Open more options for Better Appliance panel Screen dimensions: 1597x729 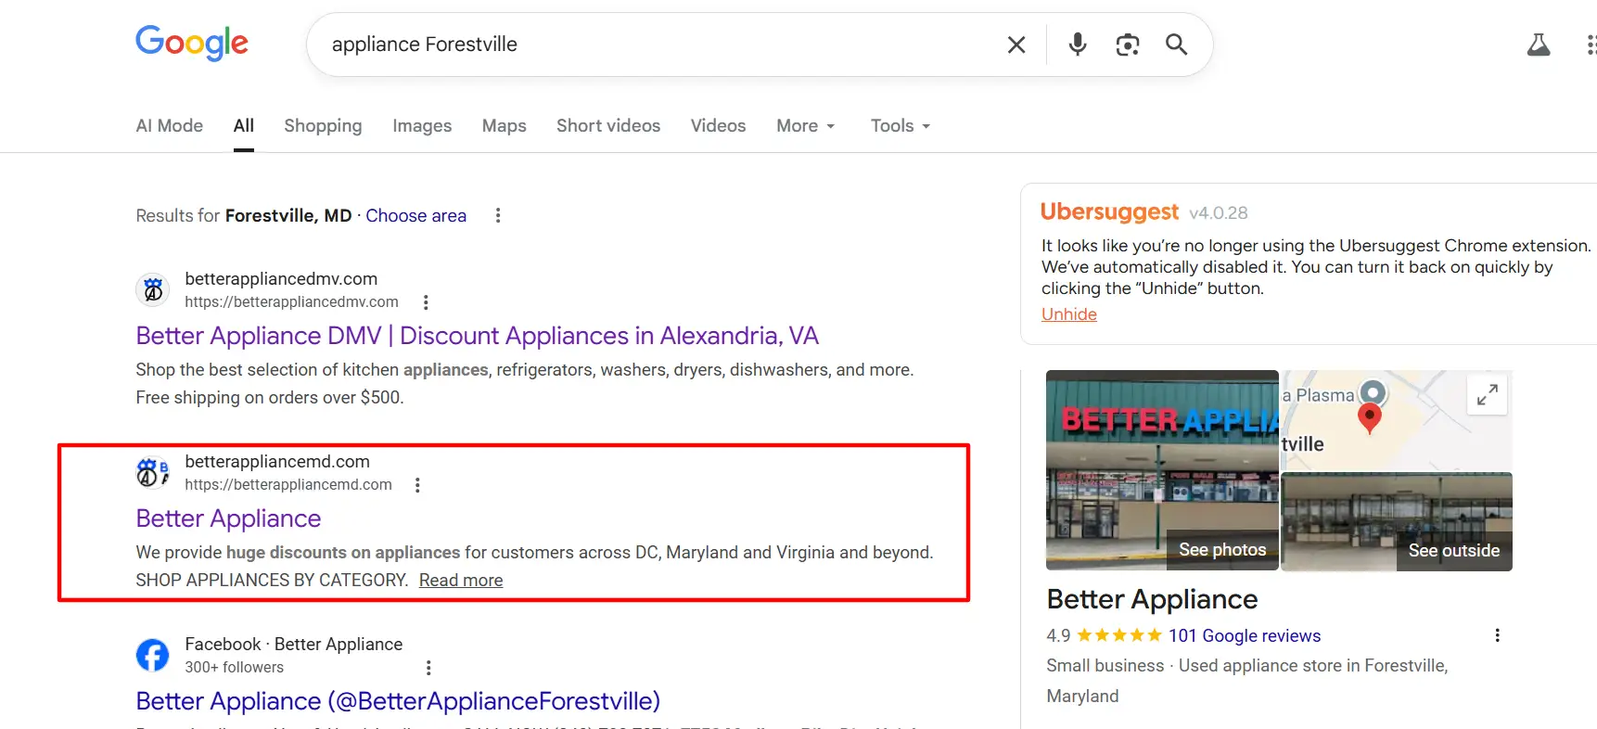tap(1497, 635)
